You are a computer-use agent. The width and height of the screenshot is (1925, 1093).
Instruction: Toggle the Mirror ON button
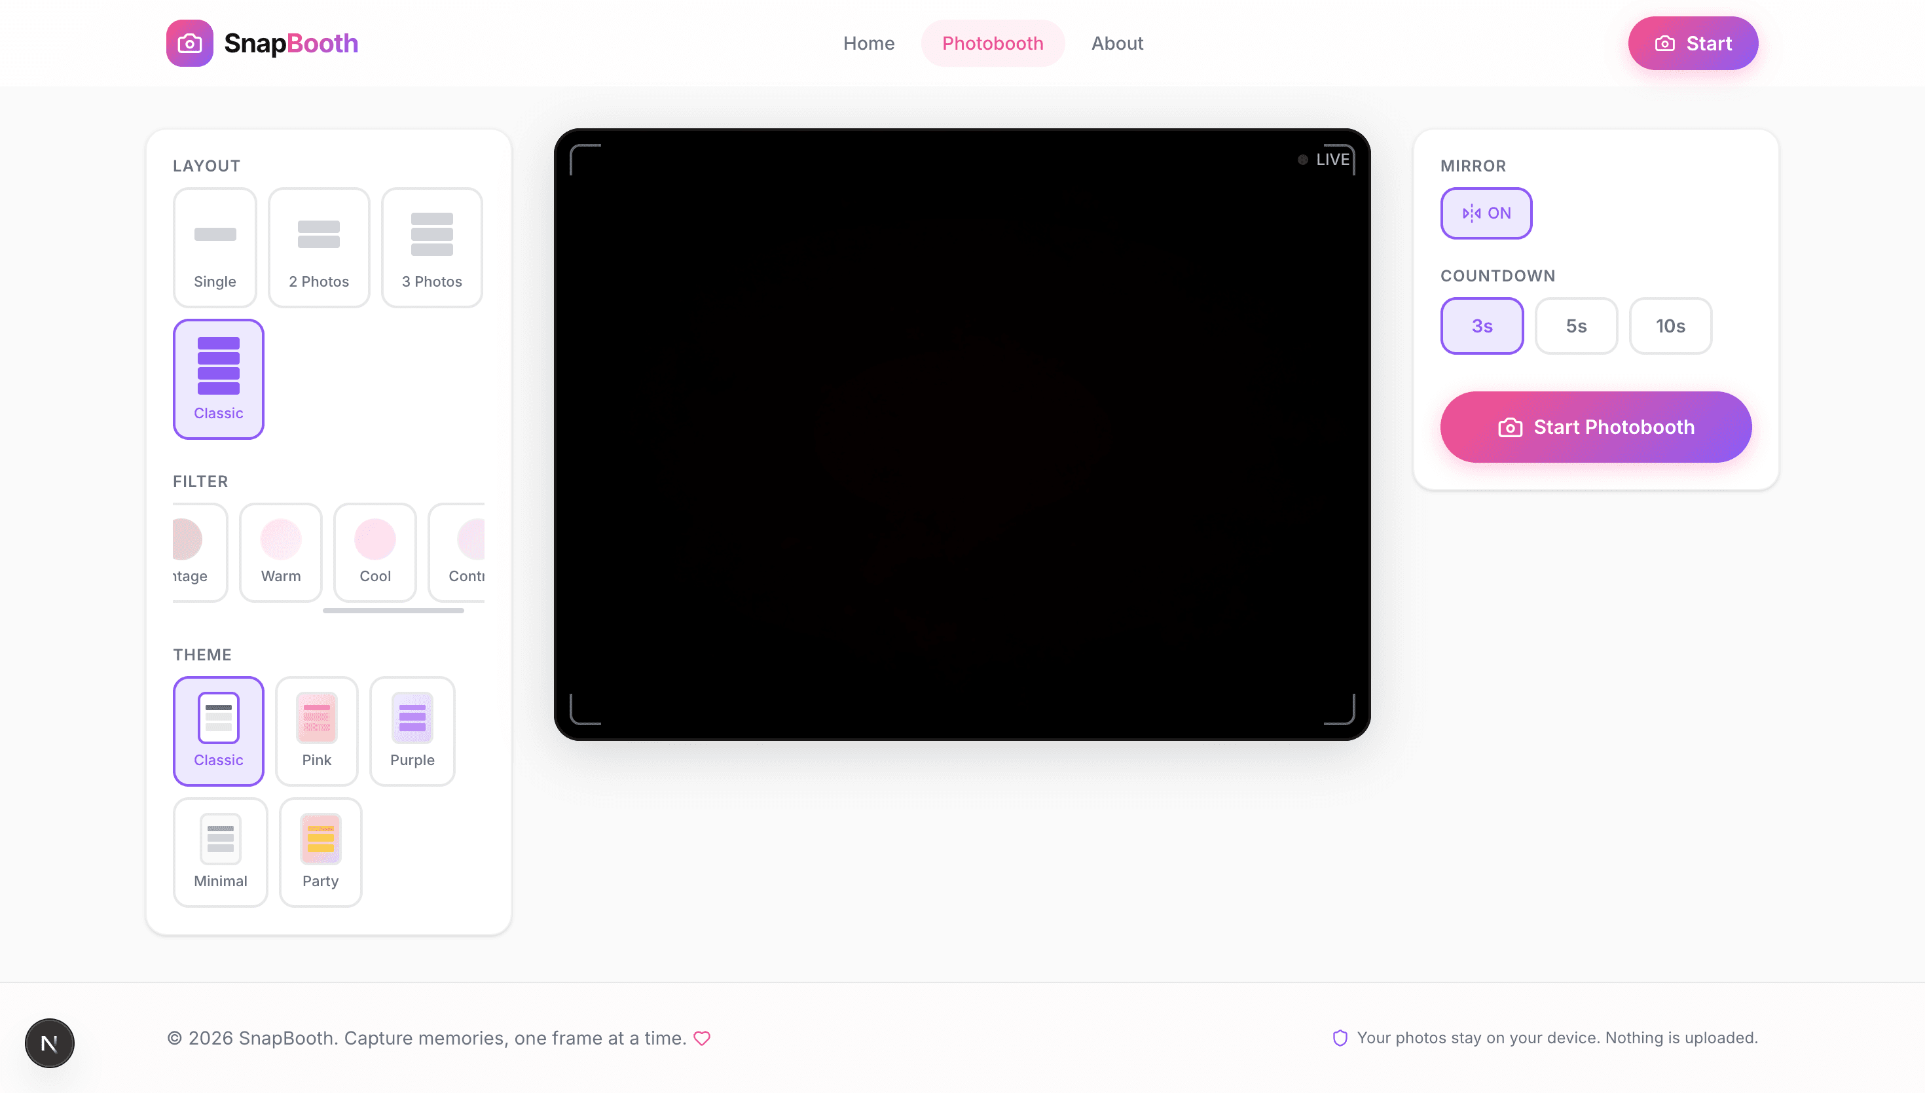pyautogui.click(x=1486, y=213)
